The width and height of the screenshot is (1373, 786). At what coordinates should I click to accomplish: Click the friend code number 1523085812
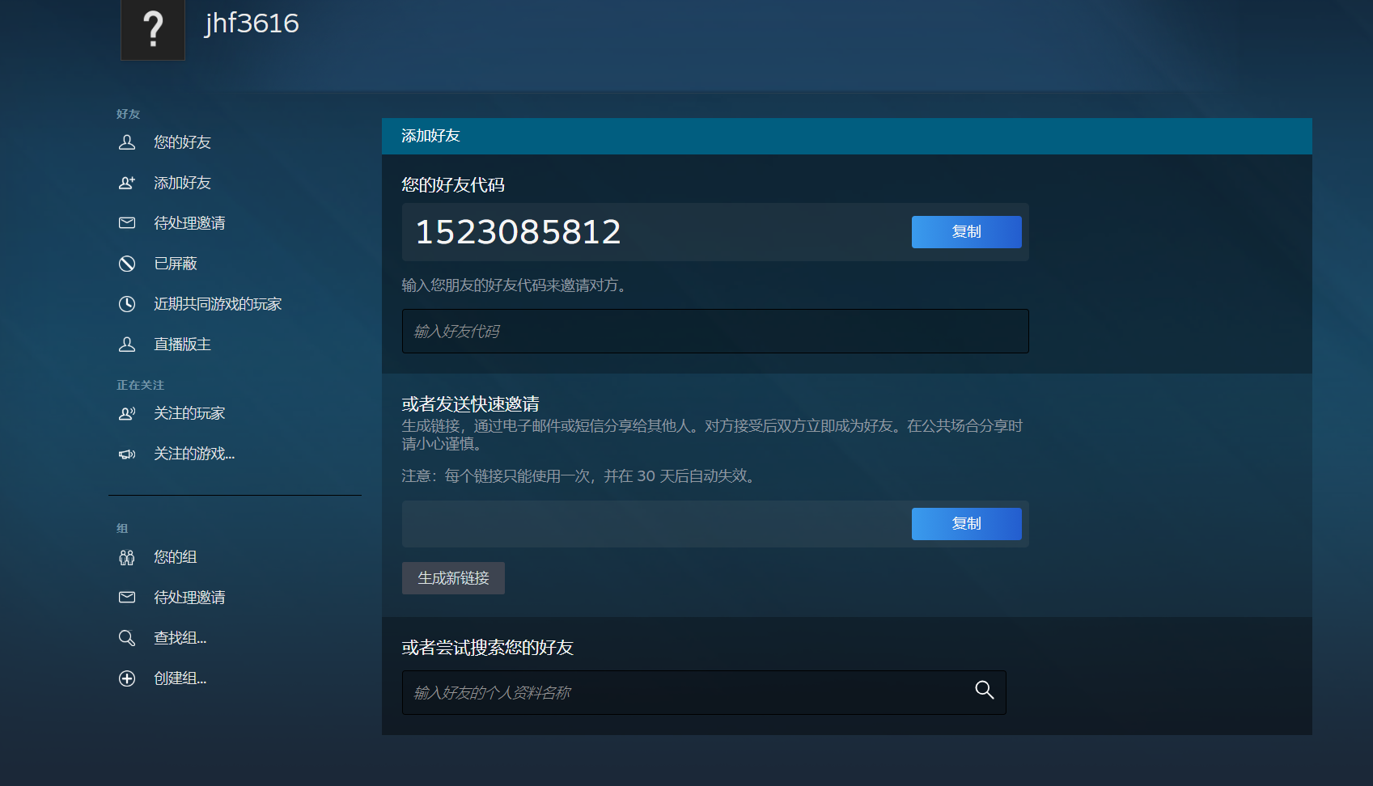(x=518, y=232)
